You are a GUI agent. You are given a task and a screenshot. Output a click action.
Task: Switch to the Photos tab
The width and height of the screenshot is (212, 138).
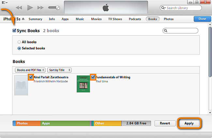169,19
